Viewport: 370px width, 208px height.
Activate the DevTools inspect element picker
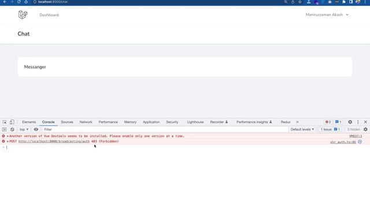tap(5, 122)
